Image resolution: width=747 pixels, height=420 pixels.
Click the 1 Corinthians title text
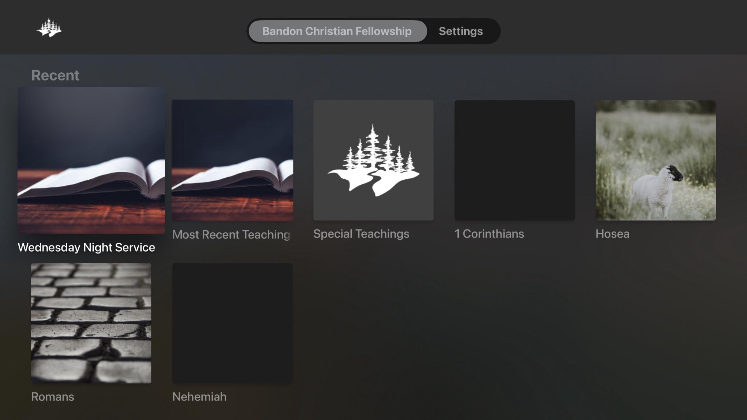click(489, 234)
